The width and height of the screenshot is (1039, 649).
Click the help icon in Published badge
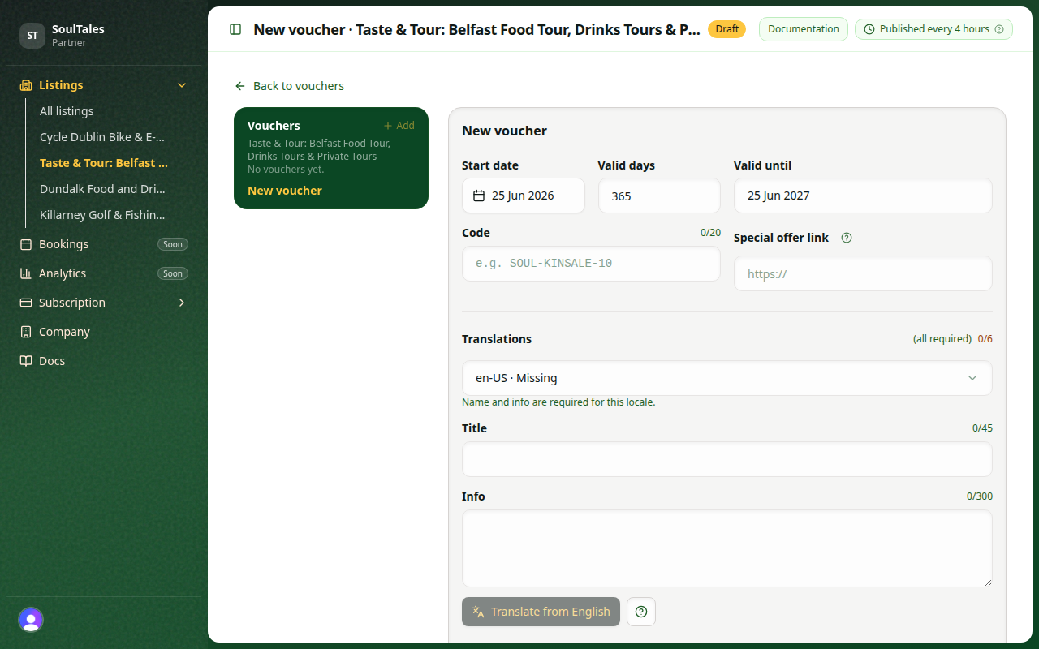(999, 29)
